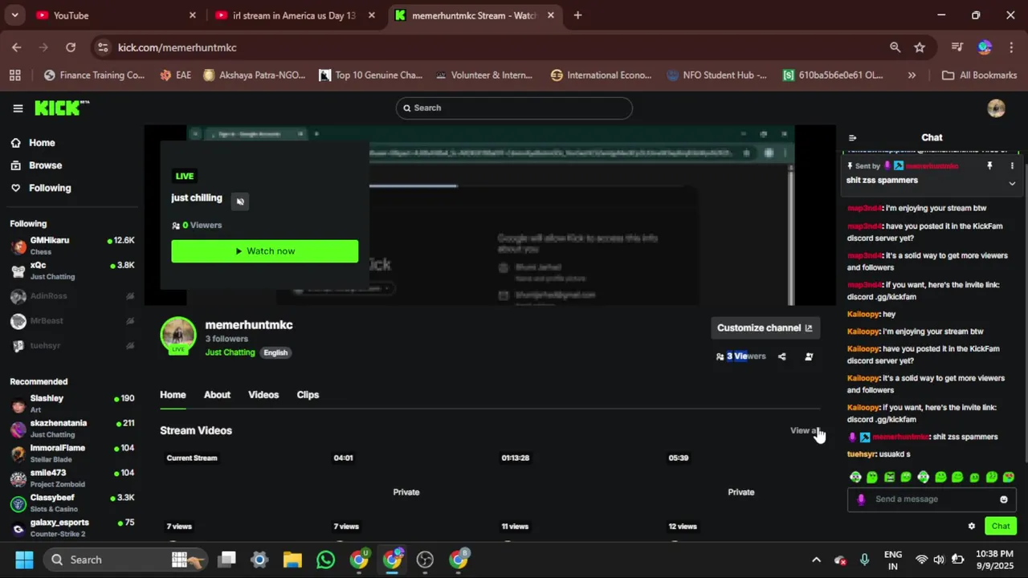The height and width of the screenshot is (578, 1028).
Task: Bookmark this page with star icon
Action: [x=920, y=47]
